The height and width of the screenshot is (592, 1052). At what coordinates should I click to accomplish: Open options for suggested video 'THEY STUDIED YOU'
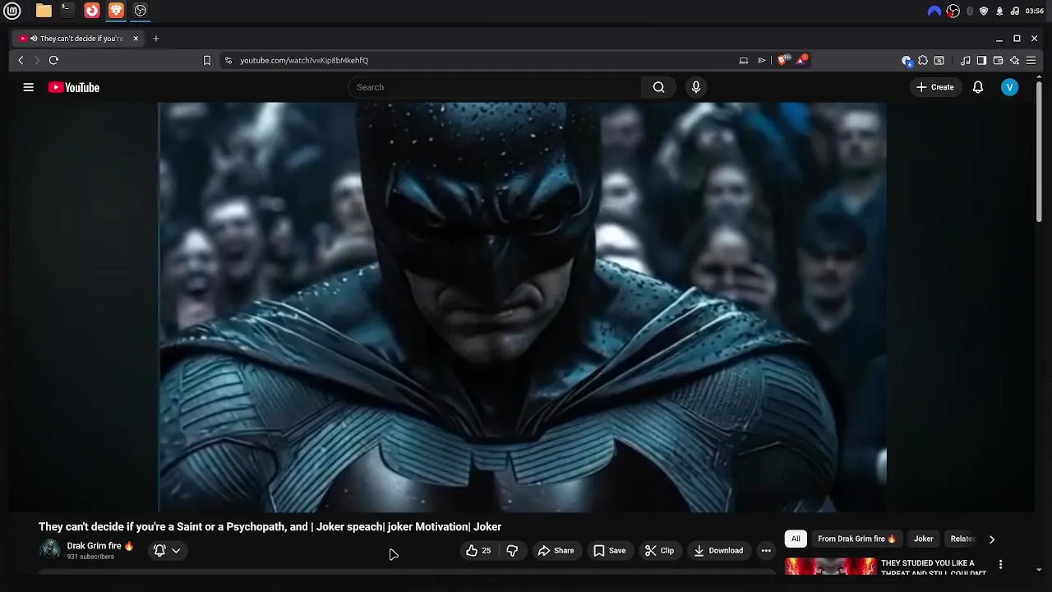pyautogui.click(x=1000, y=564)
